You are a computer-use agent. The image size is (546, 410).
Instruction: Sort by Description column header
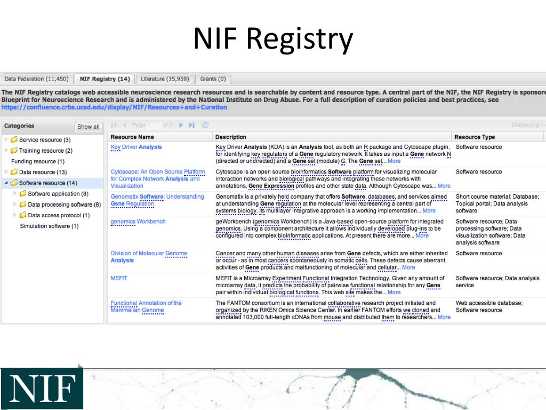coord(332,137)
